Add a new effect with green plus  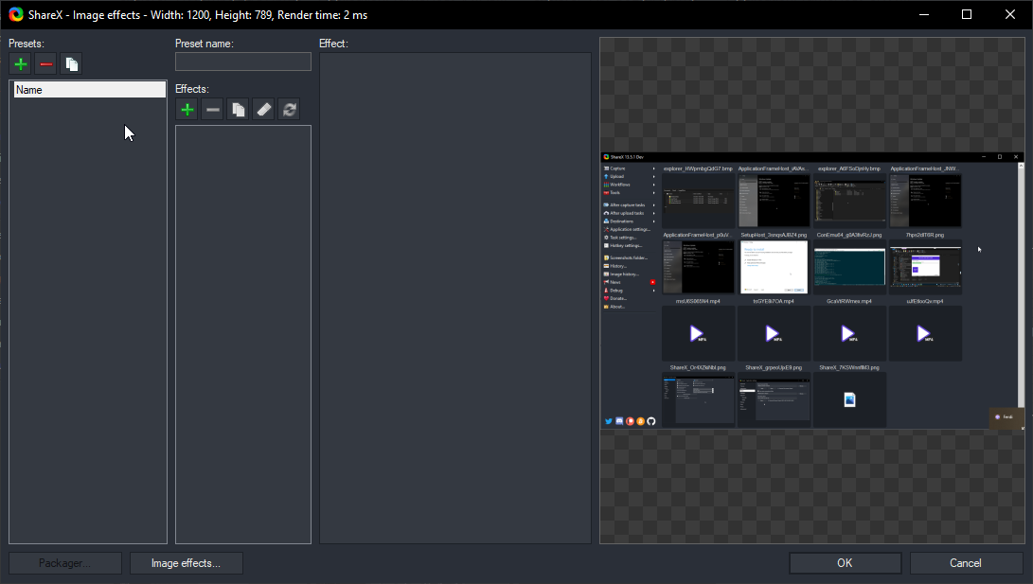click(187, 109)
